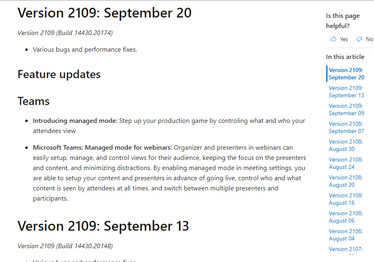Screen dimensions: 374x262
Task: Click the thumbs-down No feedback icon
Action: click(x=358, y=39)
